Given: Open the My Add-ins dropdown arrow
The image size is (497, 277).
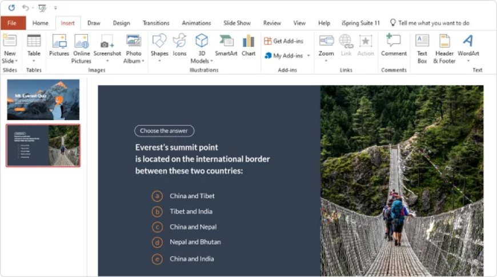Looking at the screenshot, I should pos(308,56).
